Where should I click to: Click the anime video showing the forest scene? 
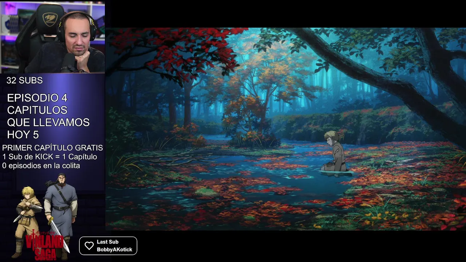(285, 129)
